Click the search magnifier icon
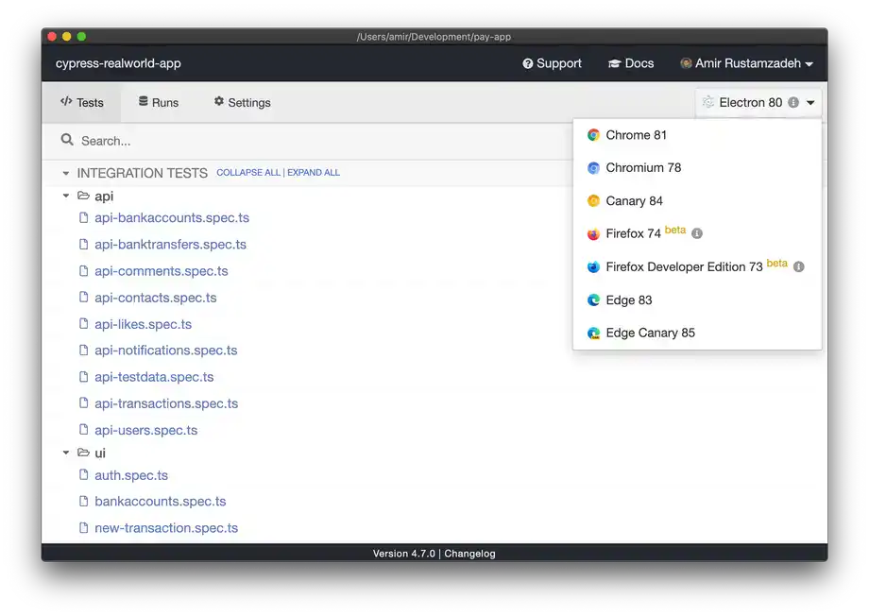Viewport: 869px width, 616px height. pyautogui.click(x=67, y=140)
